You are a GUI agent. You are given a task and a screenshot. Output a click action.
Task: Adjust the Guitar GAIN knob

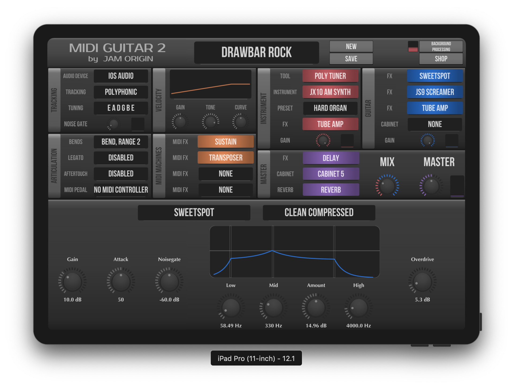tap(428, 140)
